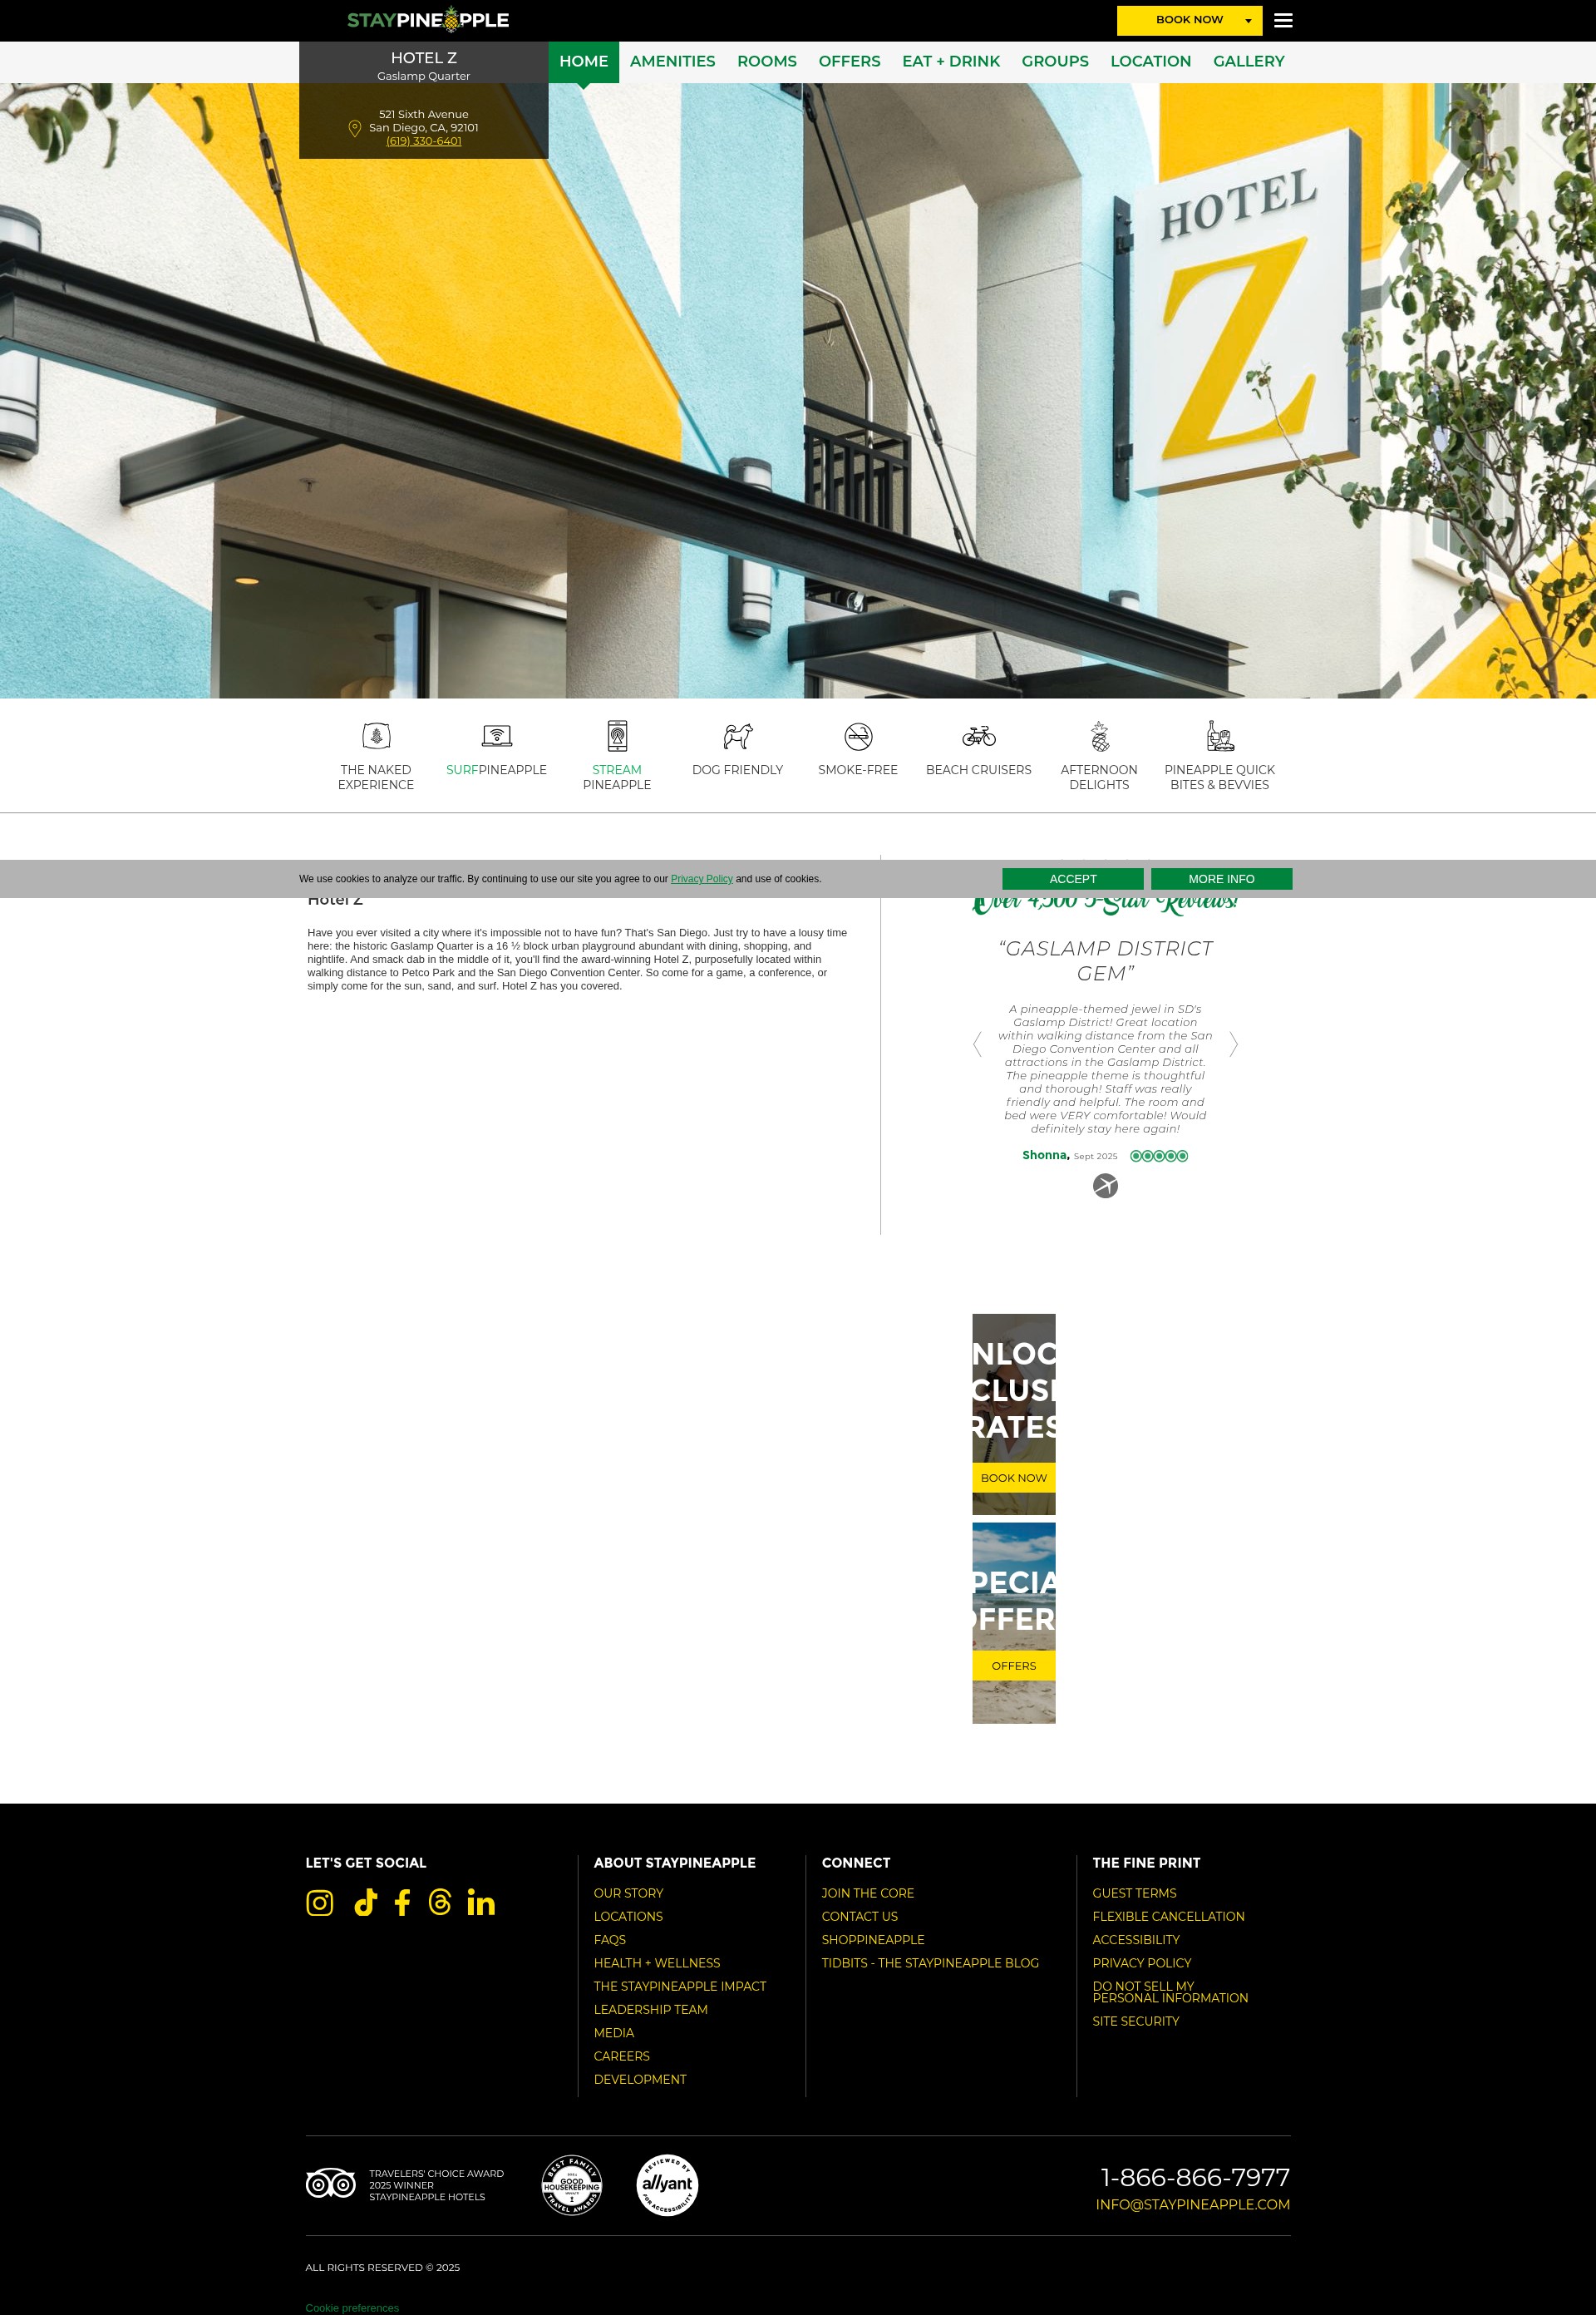1596x2315 pixels.
Task: Click the Beach Cruisers bicycle icon
Action: point(979,736)
